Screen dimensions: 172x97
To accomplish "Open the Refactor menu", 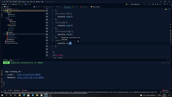I will [x=24, y=2].
